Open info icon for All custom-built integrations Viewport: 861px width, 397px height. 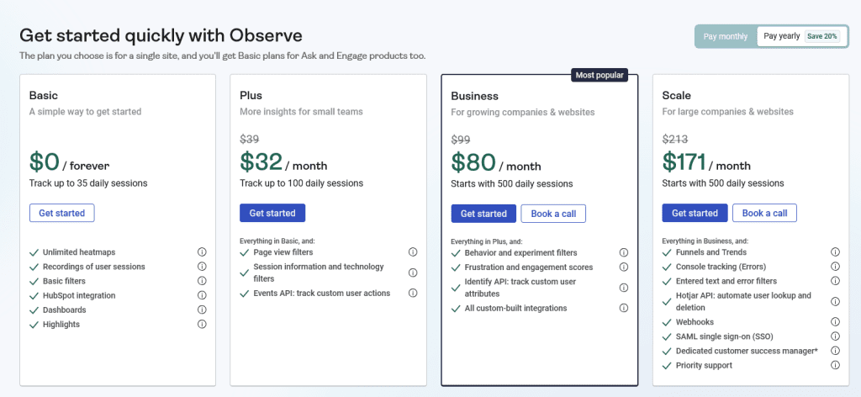click(624, 308)
